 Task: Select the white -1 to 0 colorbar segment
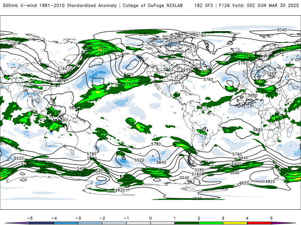(138, 223)
